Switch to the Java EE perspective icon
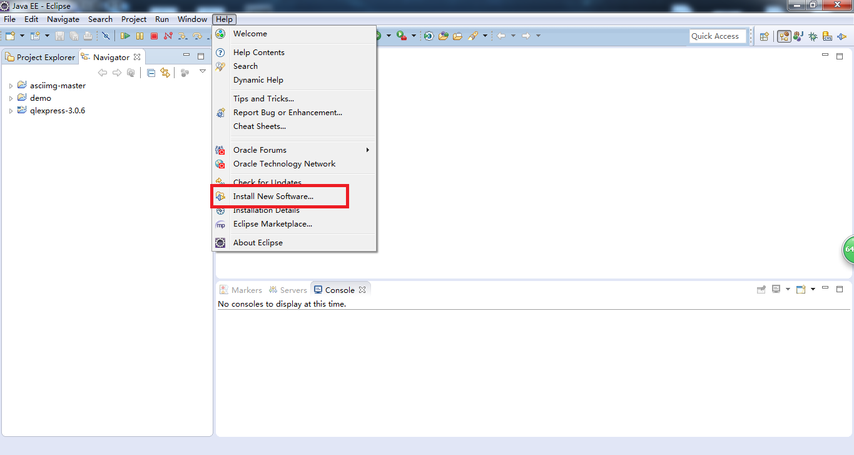Viewport: 854px width, 455px height. point(784,36)
